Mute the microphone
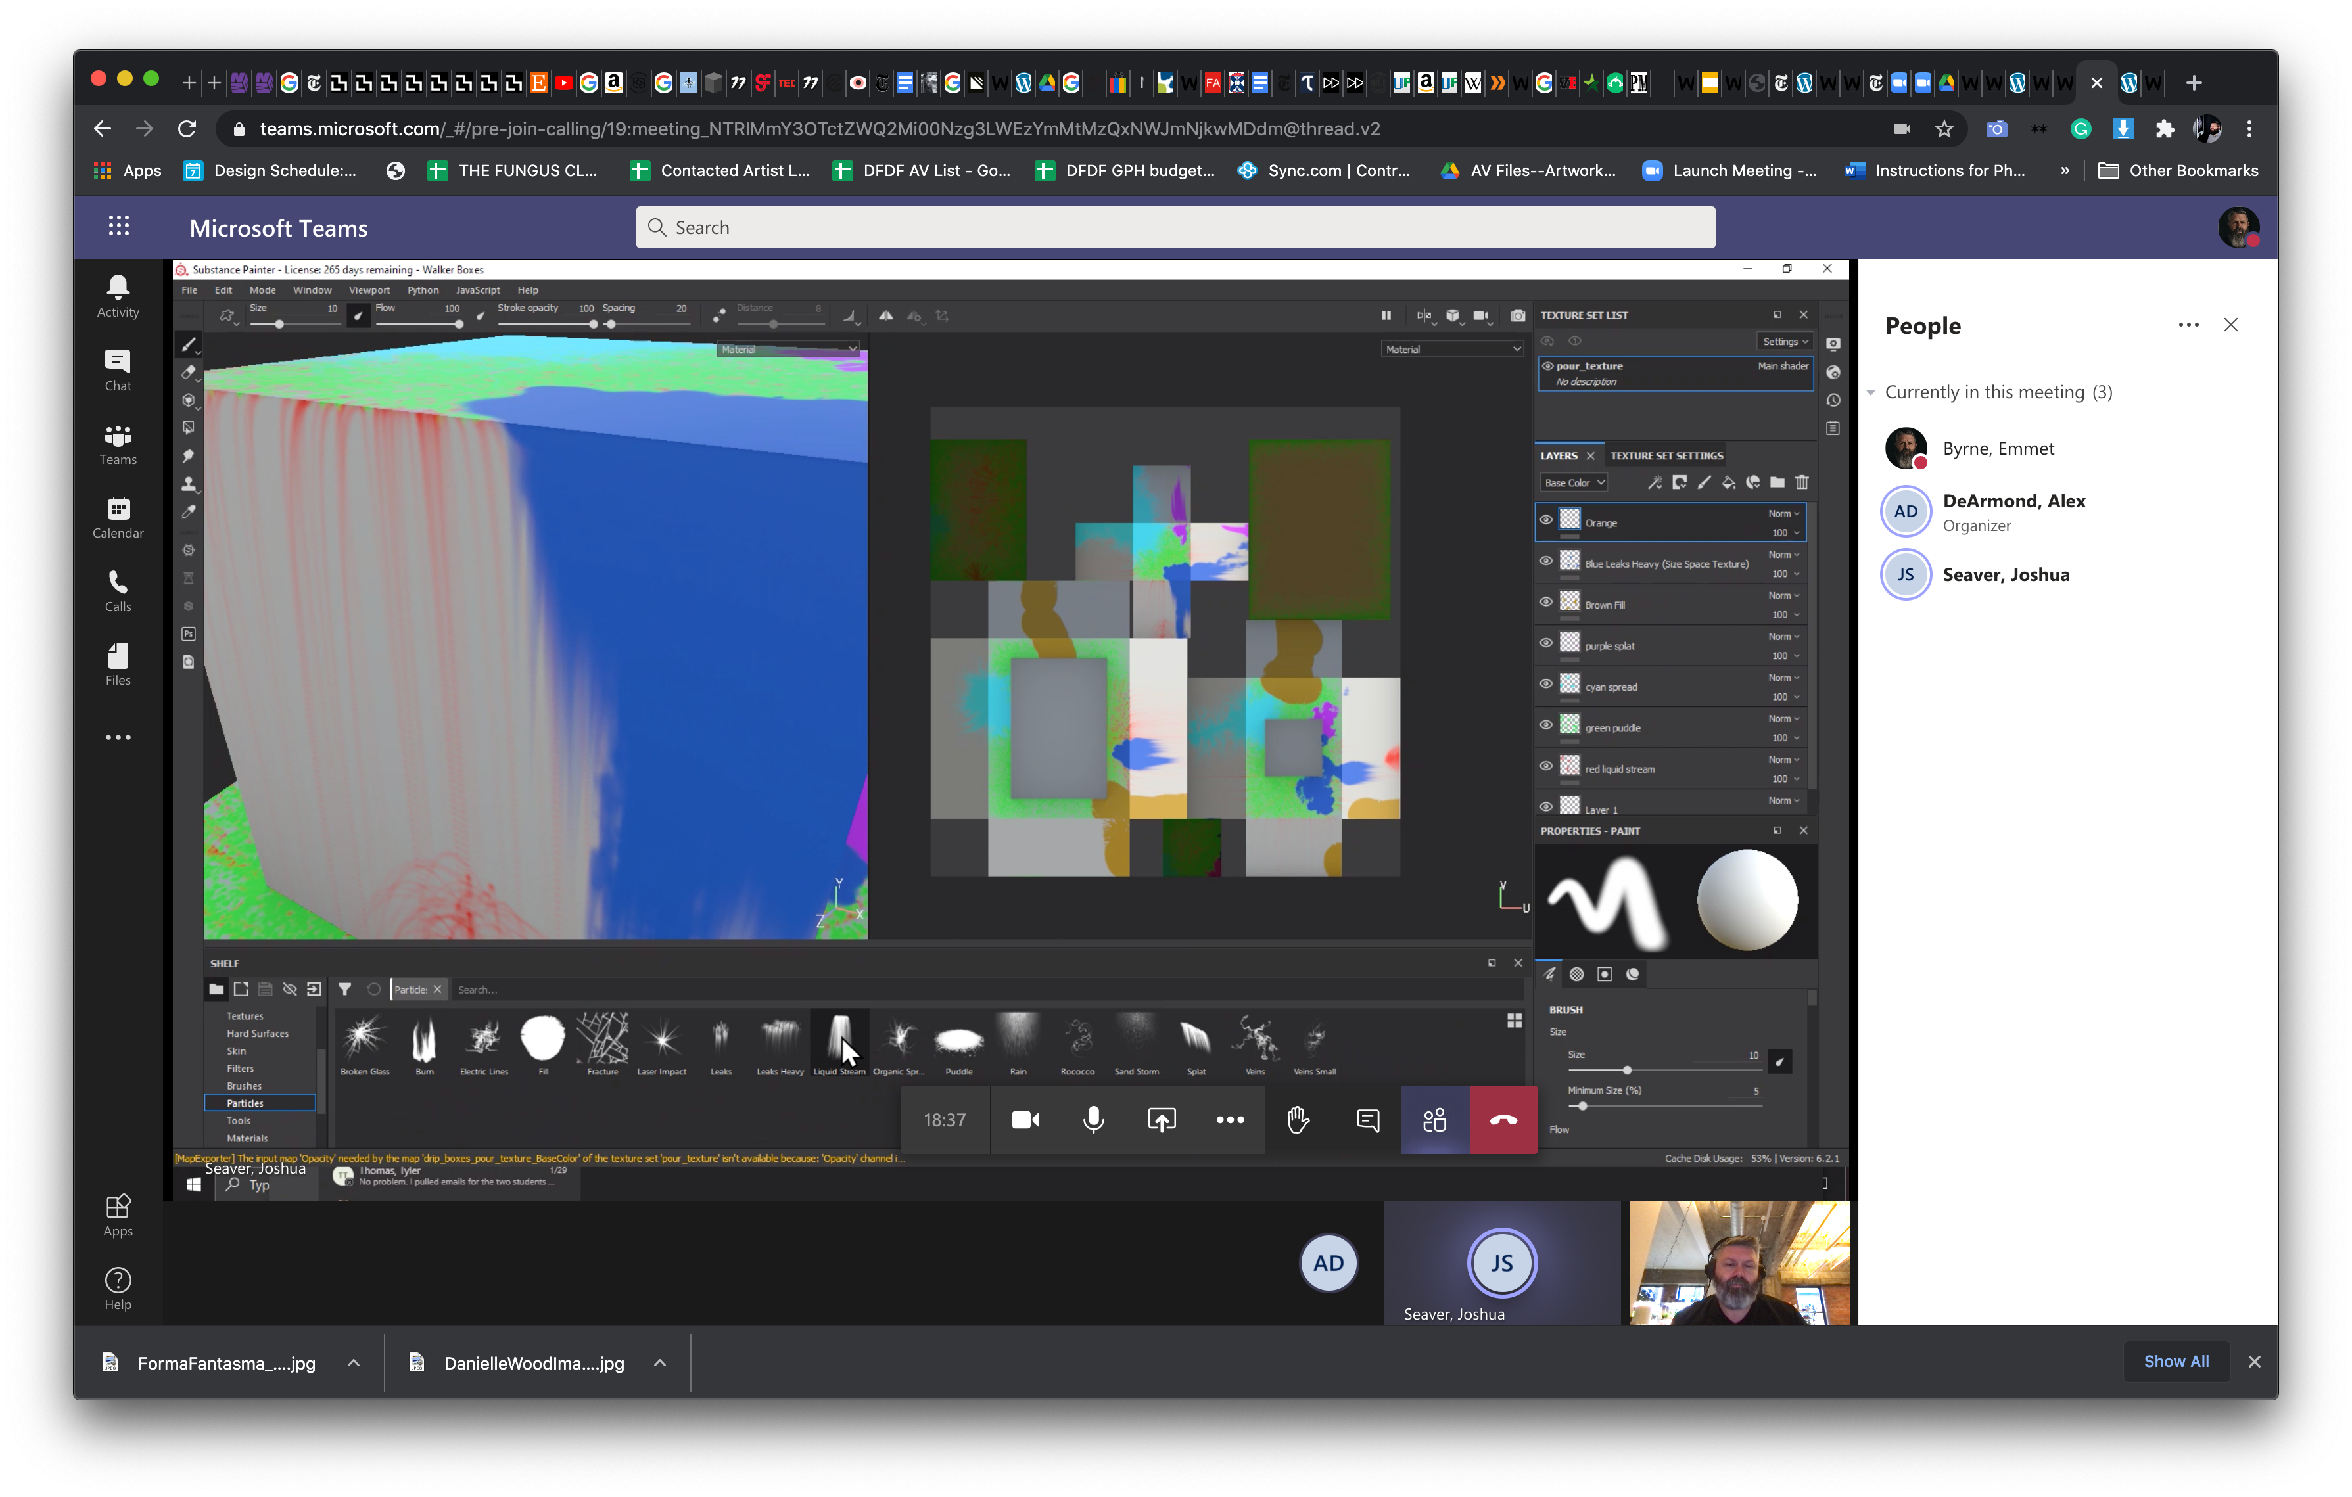The image size is (2352, 1497). 1093,1120
